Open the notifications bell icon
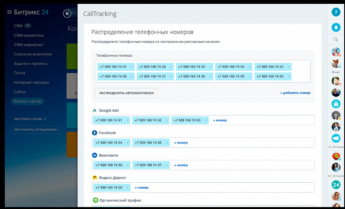Image resolution: width=345 pixels, height=209 pixels. (336, 28)
